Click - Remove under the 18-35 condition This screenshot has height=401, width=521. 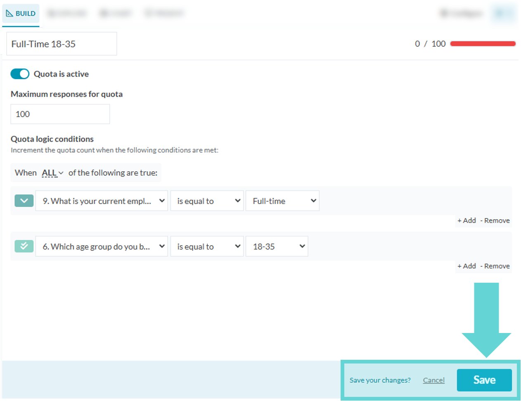click(x=495, y=266)
